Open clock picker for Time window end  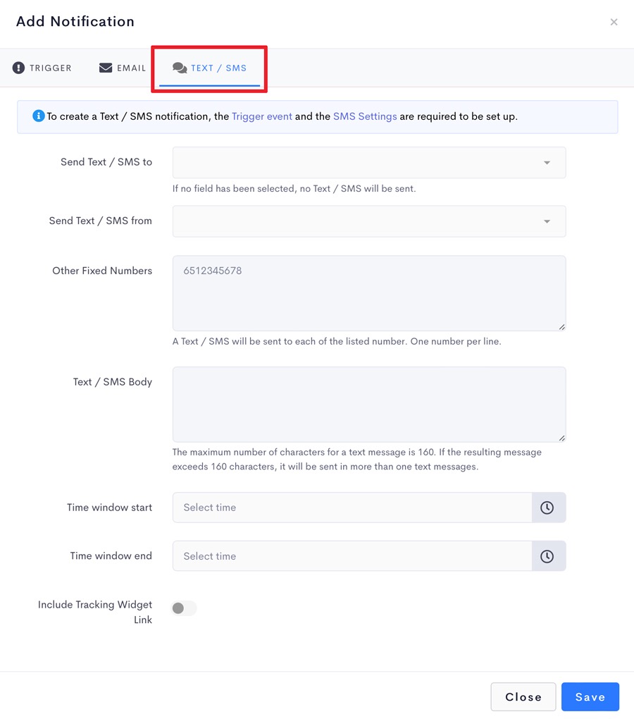[x=548, y=556]
